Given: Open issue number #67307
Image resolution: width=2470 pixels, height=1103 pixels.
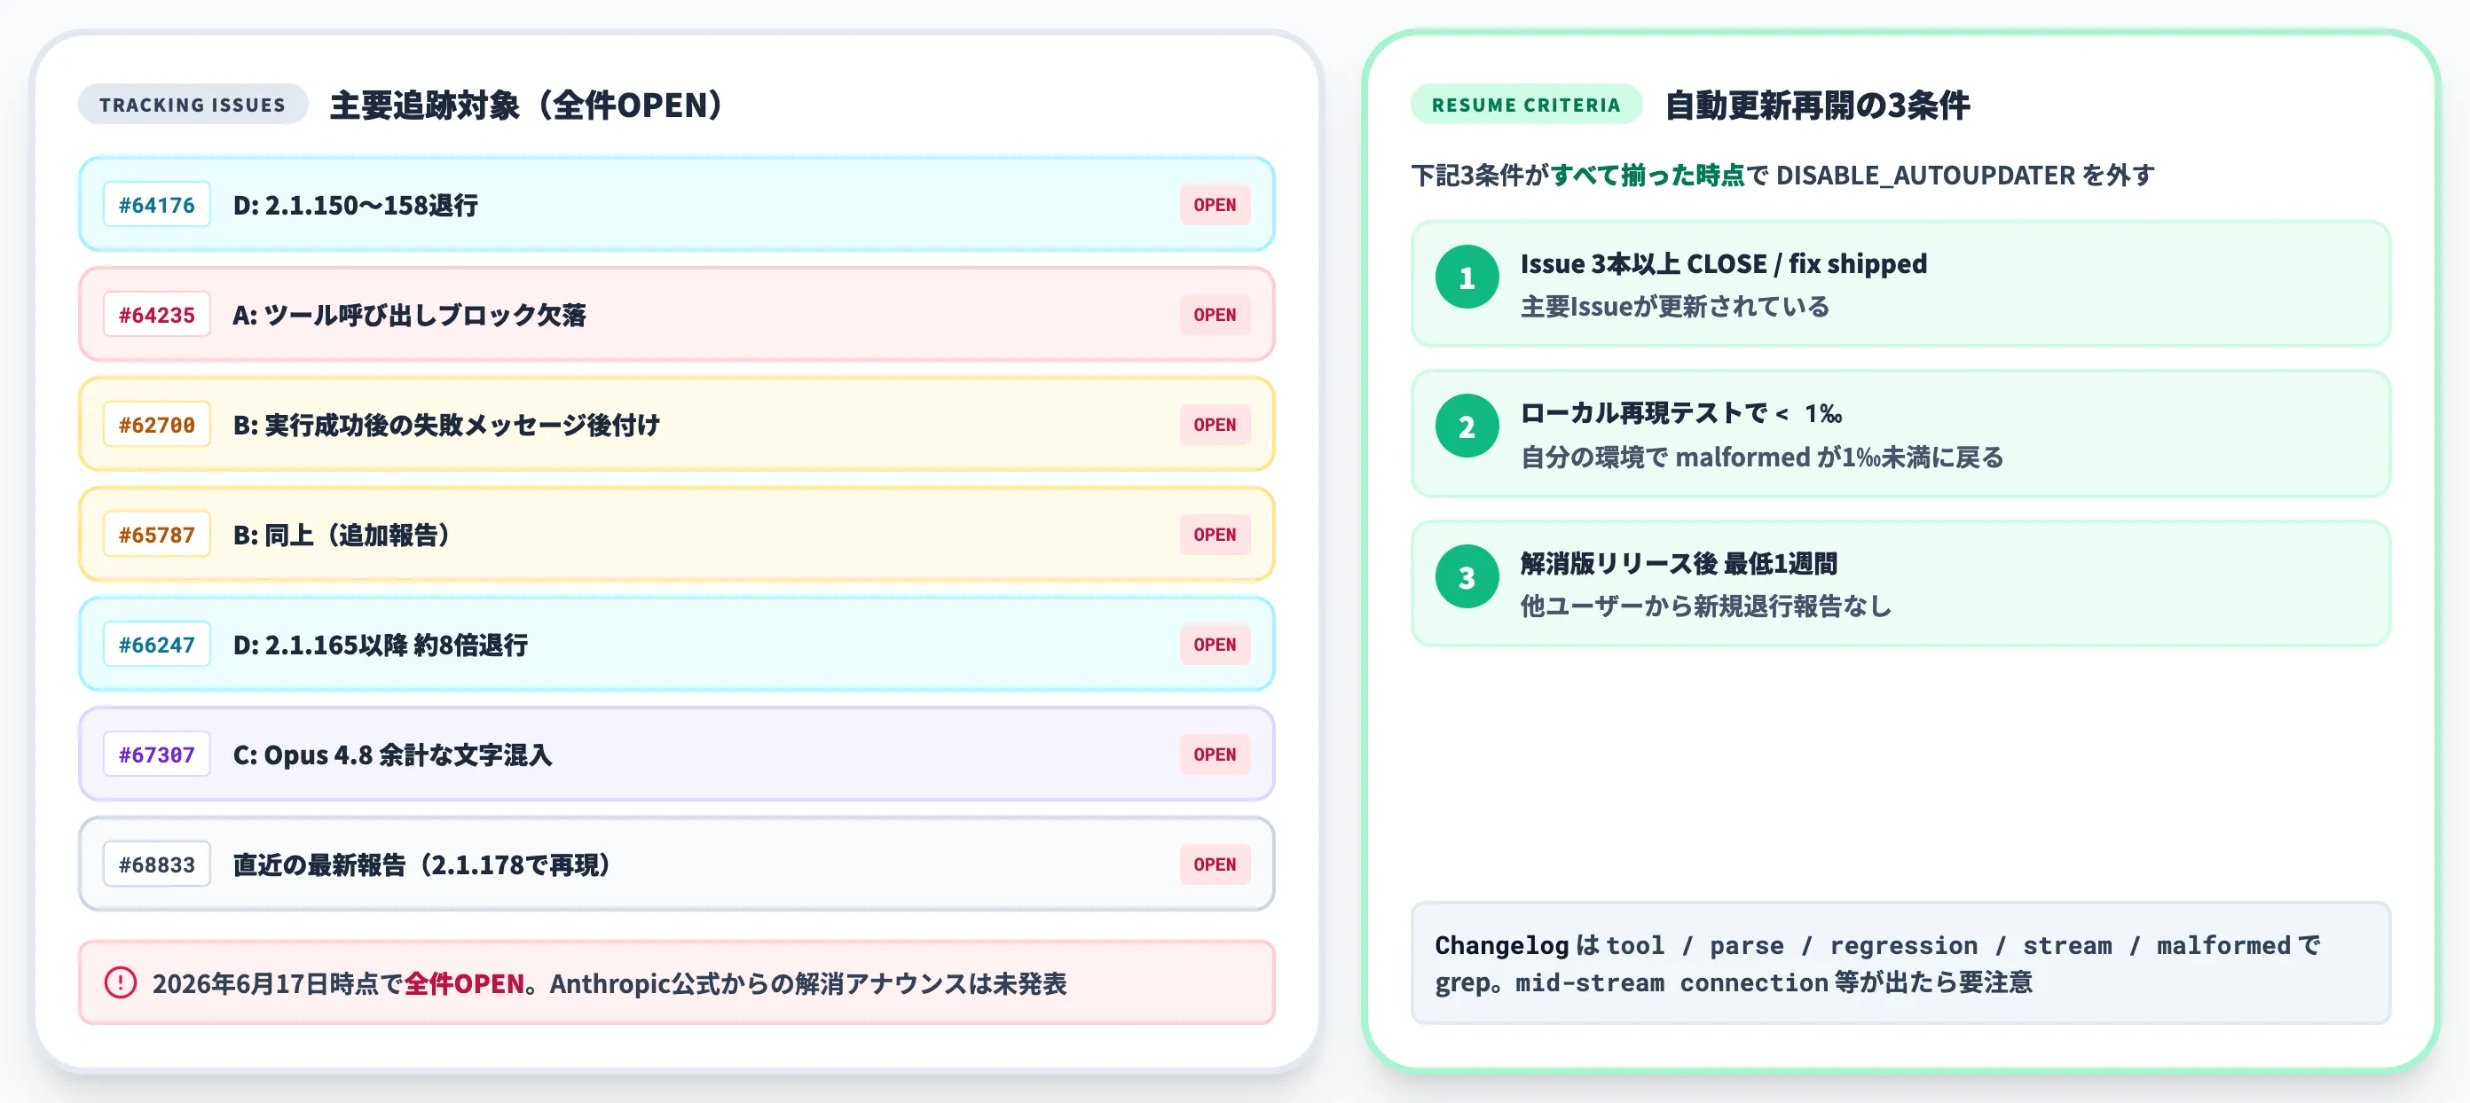Looking at the screenshot, I should coord(156,755).
